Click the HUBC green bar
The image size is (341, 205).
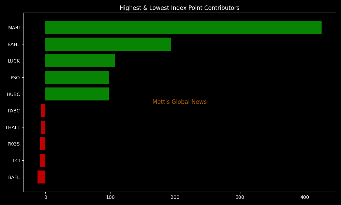pyautogui.click(x=77, y=94)
